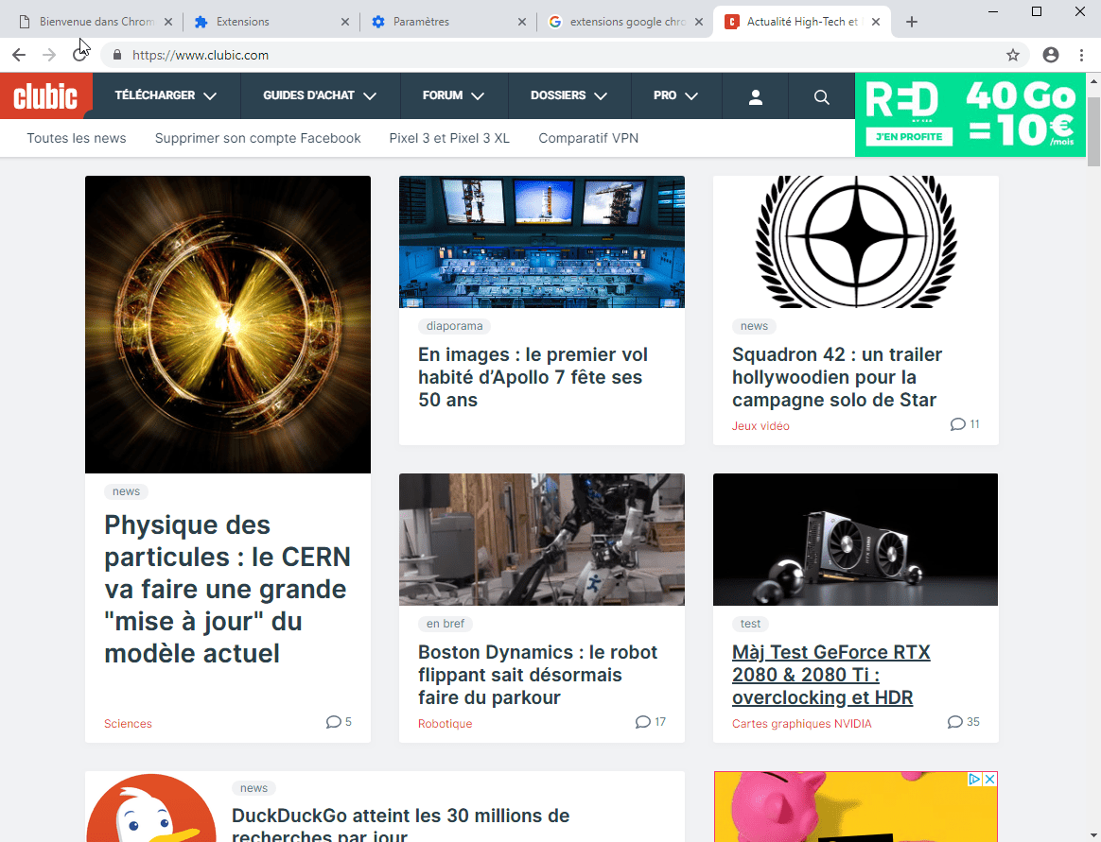Click the page vertical scrollbar thumb
This screenshot has height=842, width=1101.
1094,132
